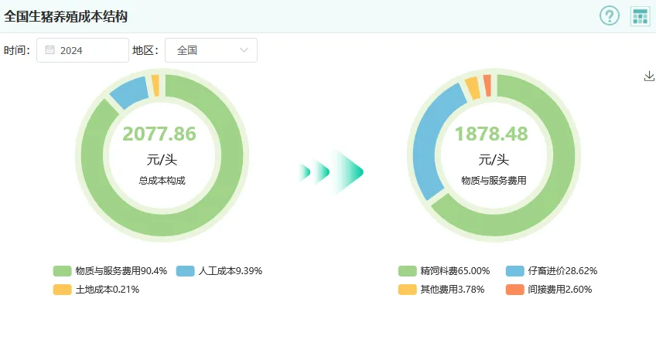
Task: Click 物质与服务费用 label inside right donut
Action: [494, 181]
